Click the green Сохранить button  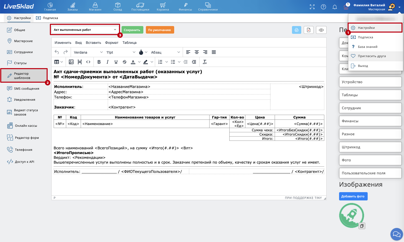click(x=132, y=30)
